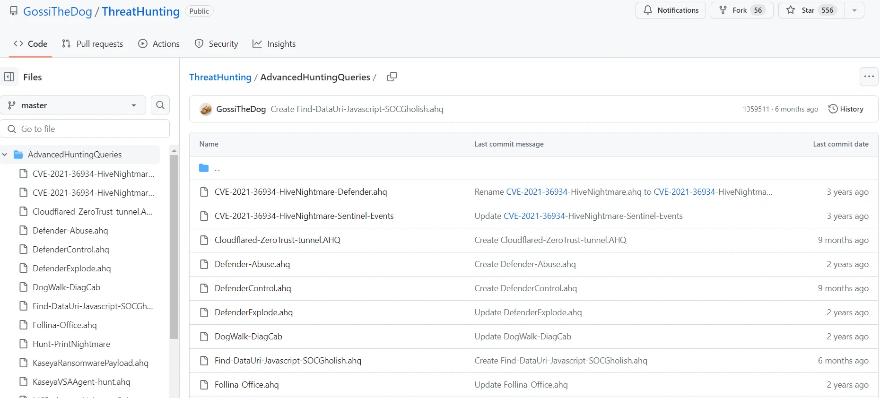The image size is (880, 398).
Task: Copy the path with the copy icon
Action: 392,77
